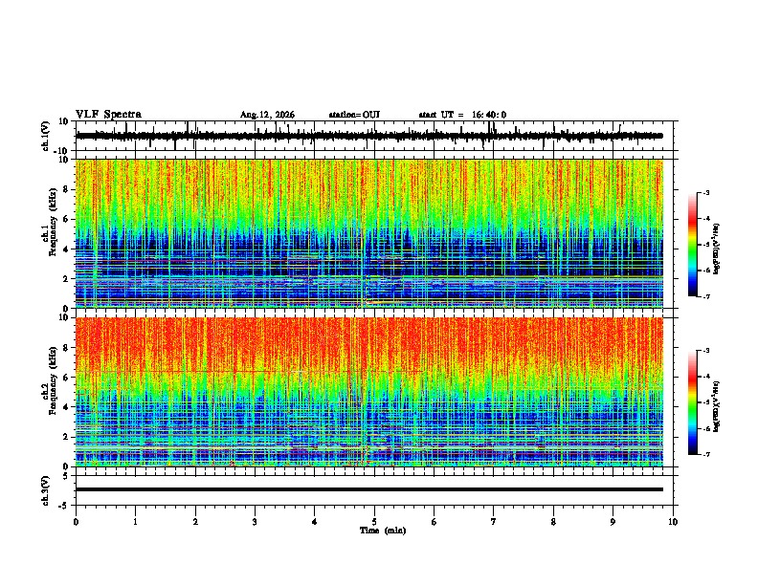Click the "4" kHz tick on ch.1 spectrogram axis
The height and width of the screenshot is (585, 758).
[66, 249]
